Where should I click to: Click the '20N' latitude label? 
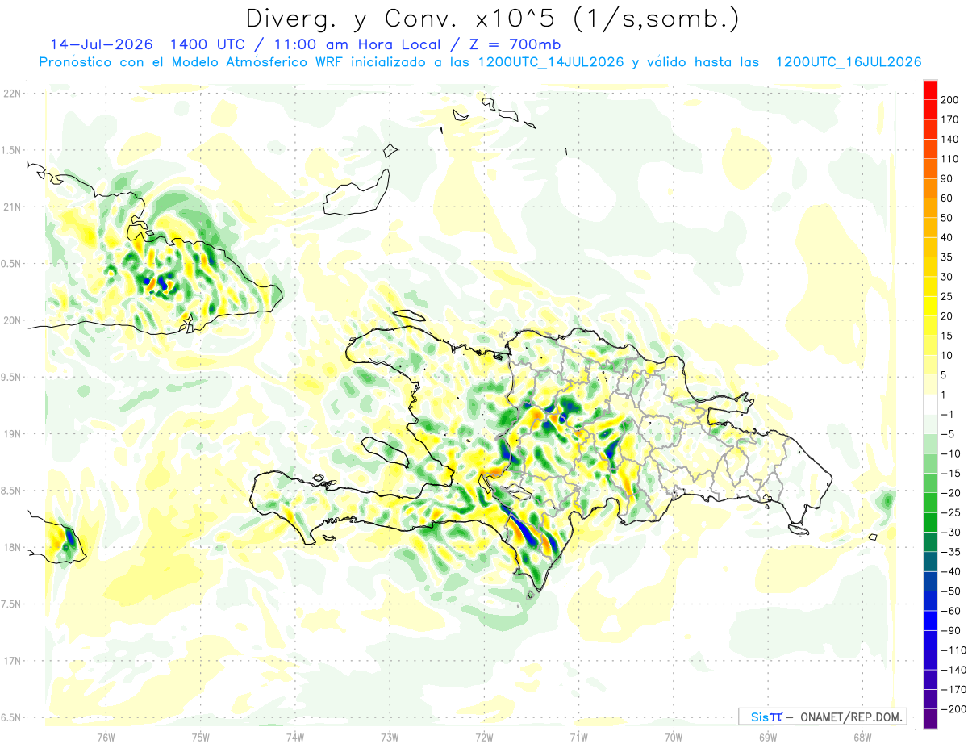coord(11,320)
